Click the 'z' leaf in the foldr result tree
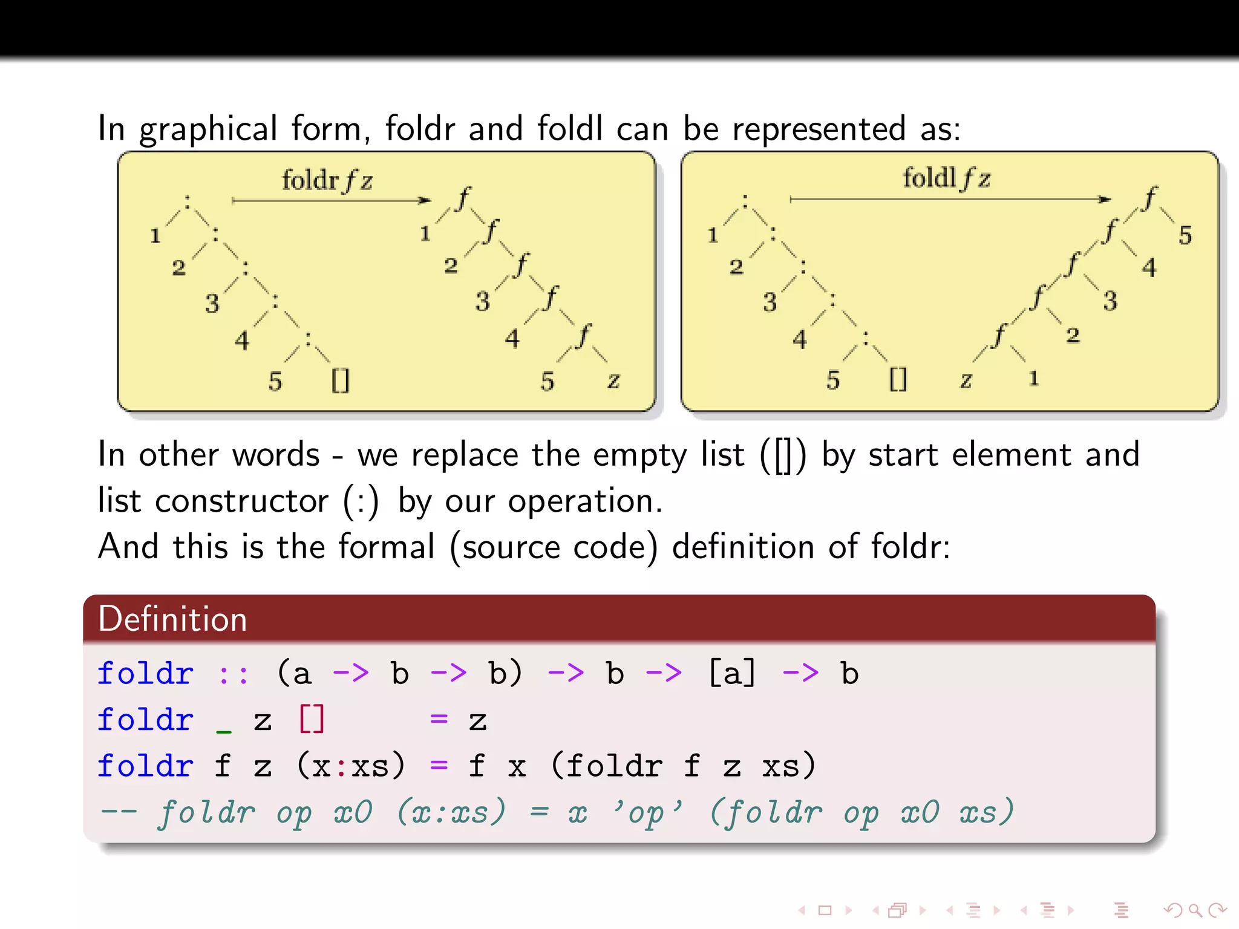The width and height of the screenshot is (1239, 929). pyautogui.click(x=613, y=380)
